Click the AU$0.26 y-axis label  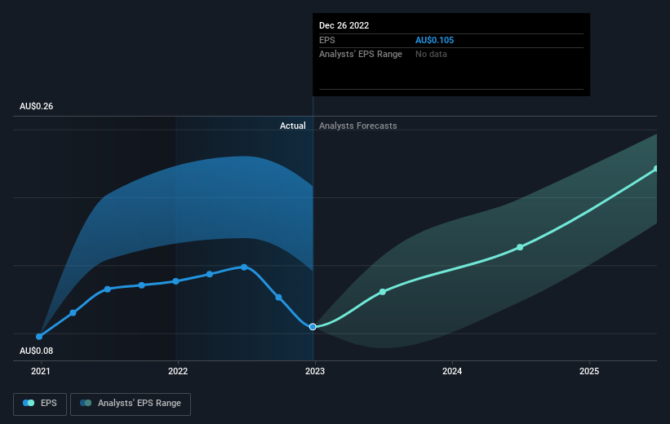click(37, 106)
